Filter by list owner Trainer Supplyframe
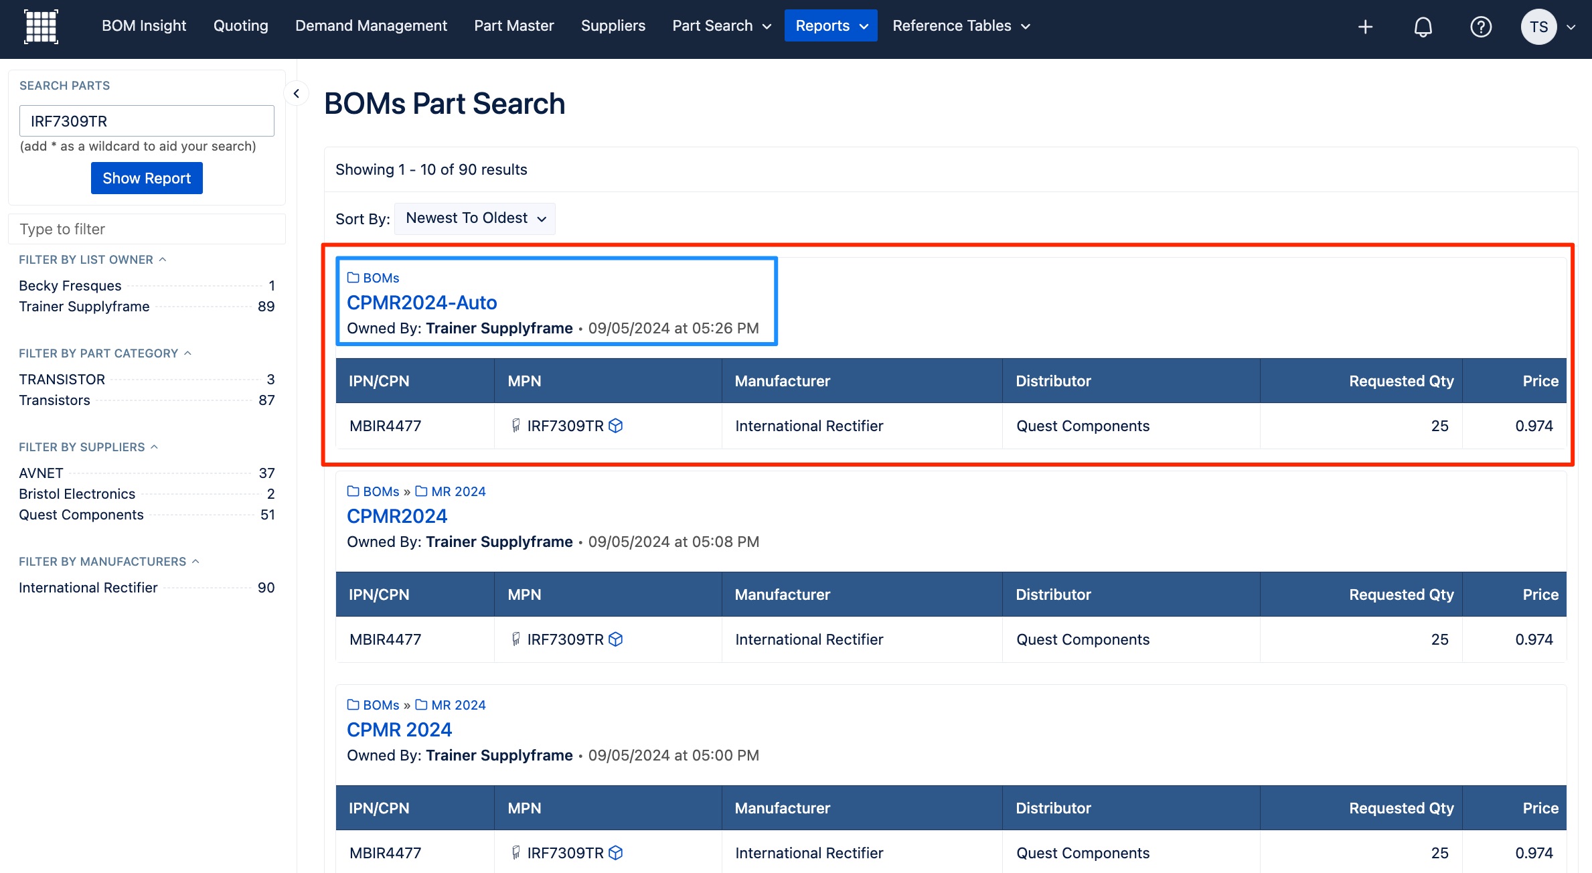The width and height of the screenshot is (1592, 873). (147, 307)
